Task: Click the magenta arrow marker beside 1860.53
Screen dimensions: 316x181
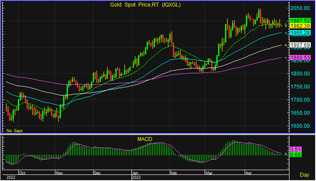Action: (x=286, y=57)
